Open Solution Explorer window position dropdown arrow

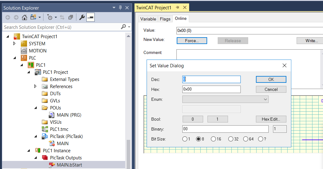114,8
